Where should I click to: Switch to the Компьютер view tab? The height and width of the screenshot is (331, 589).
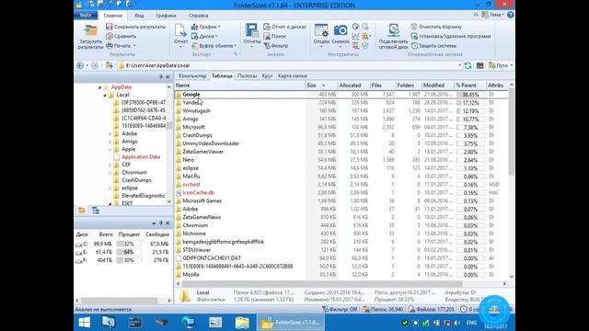[192, 75]
